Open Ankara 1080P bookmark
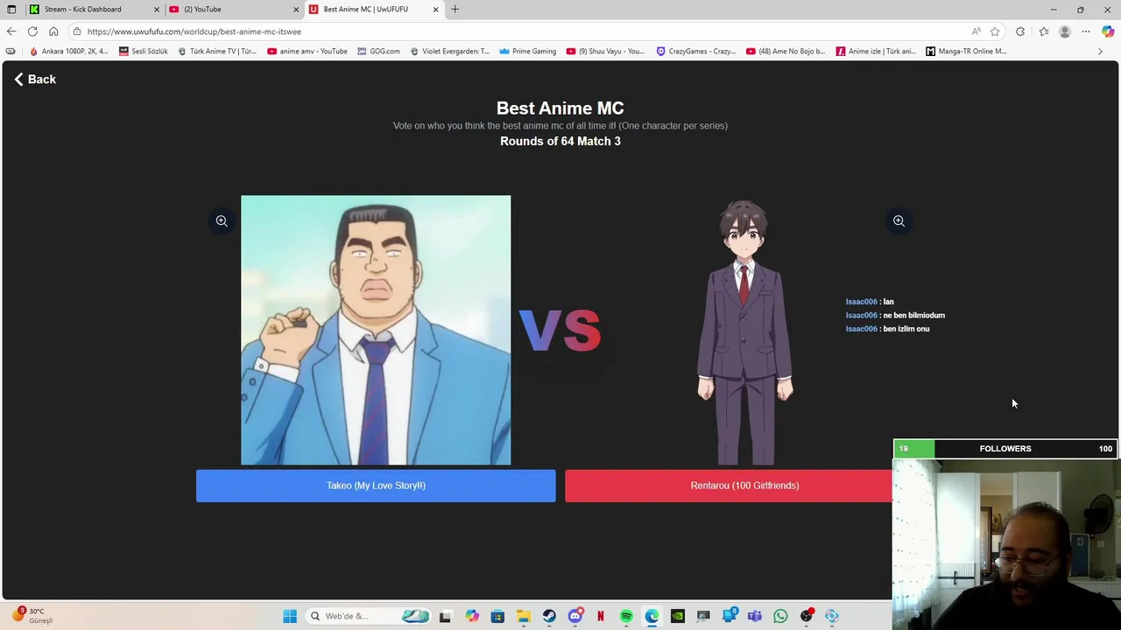 coord(68,52)
